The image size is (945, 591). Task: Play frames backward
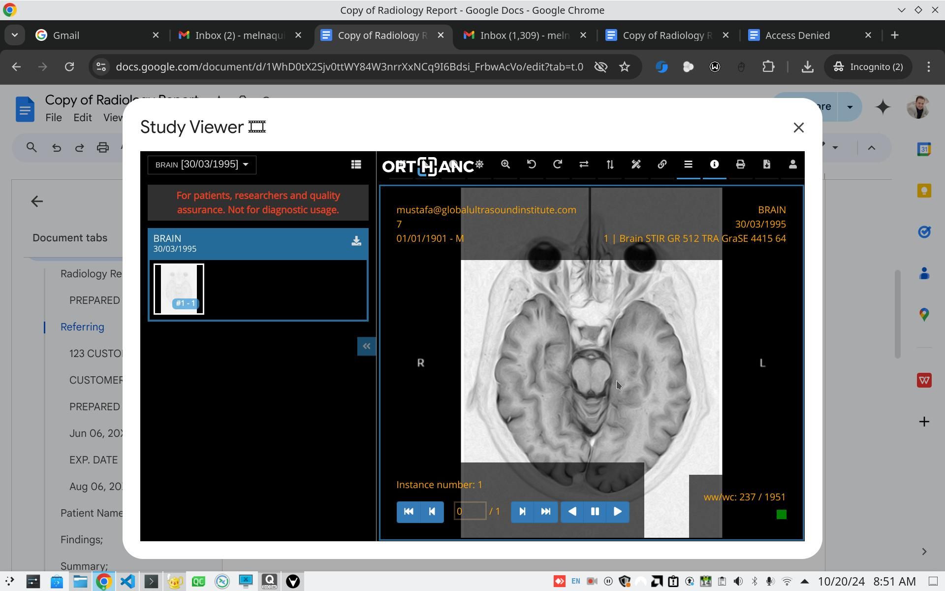[x=572, y=512]
